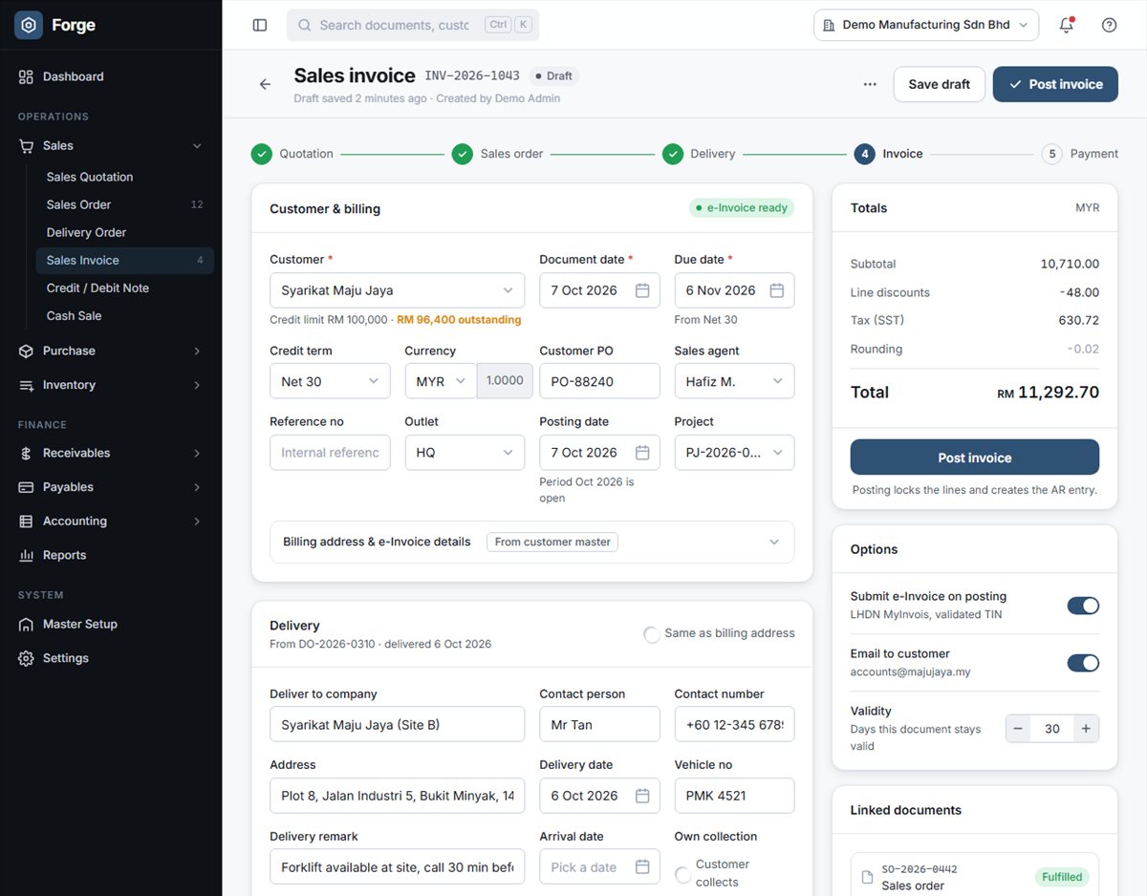Click the Payables card icon
This screenshot has height=896, width=1147.
point(26,487)
